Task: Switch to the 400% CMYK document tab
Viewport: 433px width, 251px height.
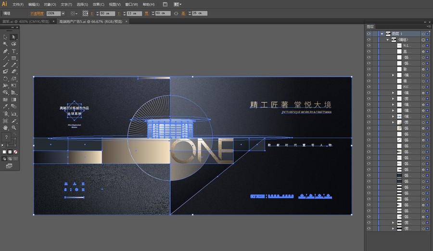Action: click(x=25, y=21)
